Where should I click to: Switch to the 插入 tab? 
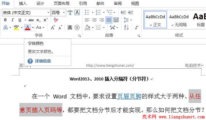[23, 3]
